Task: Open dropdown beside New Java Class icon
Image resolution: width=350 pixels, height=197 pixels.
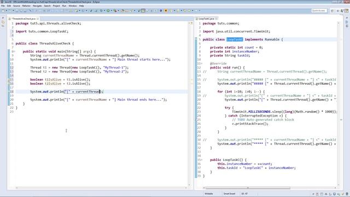Action: point(86,10)
